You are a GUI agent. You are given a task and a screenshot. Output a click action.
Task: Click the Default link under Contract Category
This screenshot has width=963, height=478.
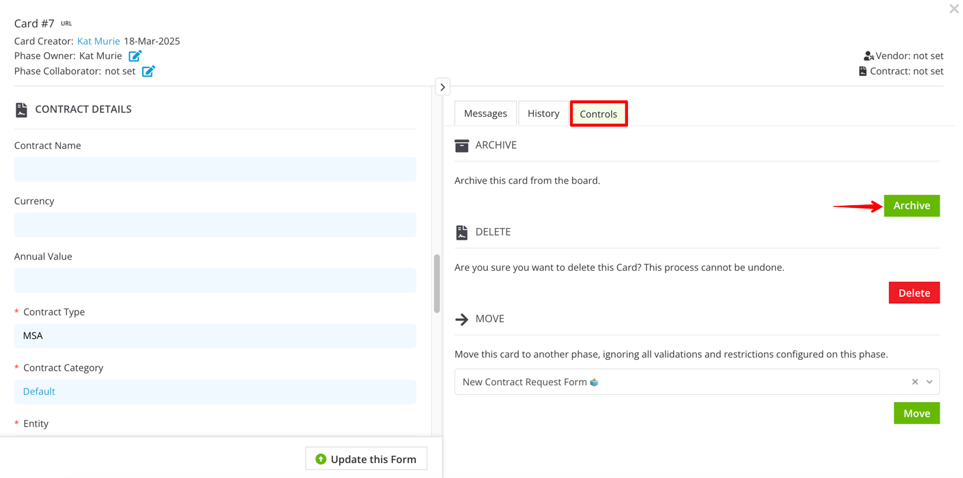[x=38, y=391]
